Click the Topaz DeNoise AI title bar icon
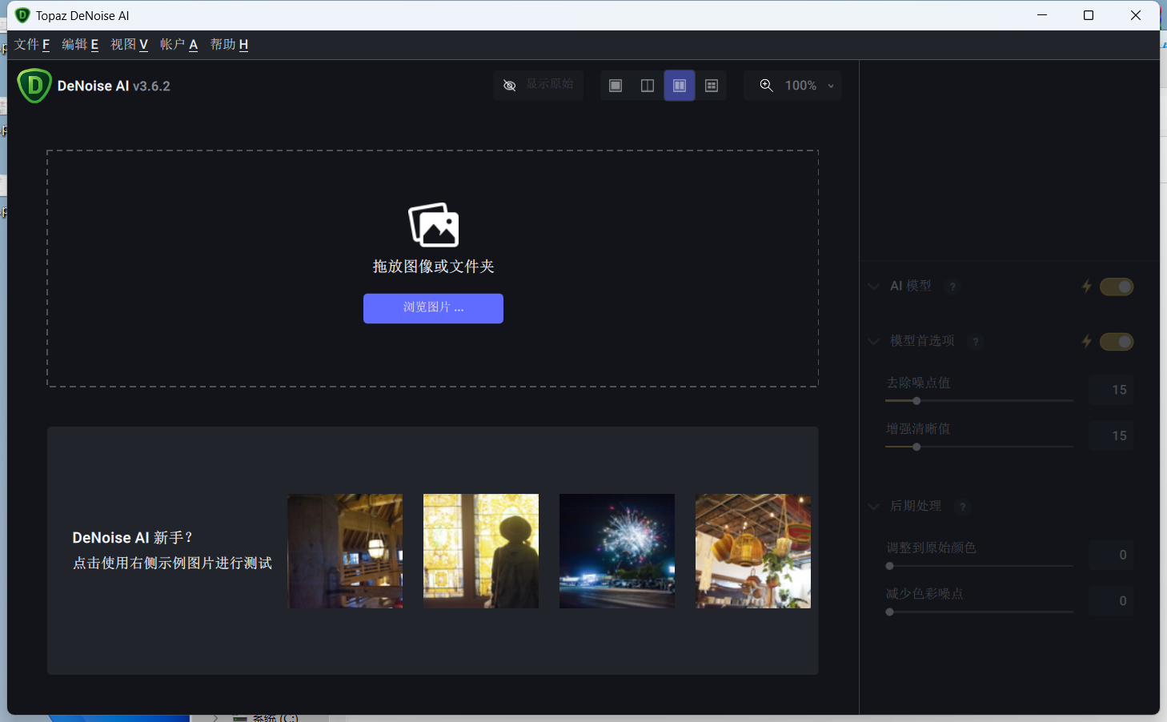The height and width of the screenshot is (722, 1167). point(22,15)
